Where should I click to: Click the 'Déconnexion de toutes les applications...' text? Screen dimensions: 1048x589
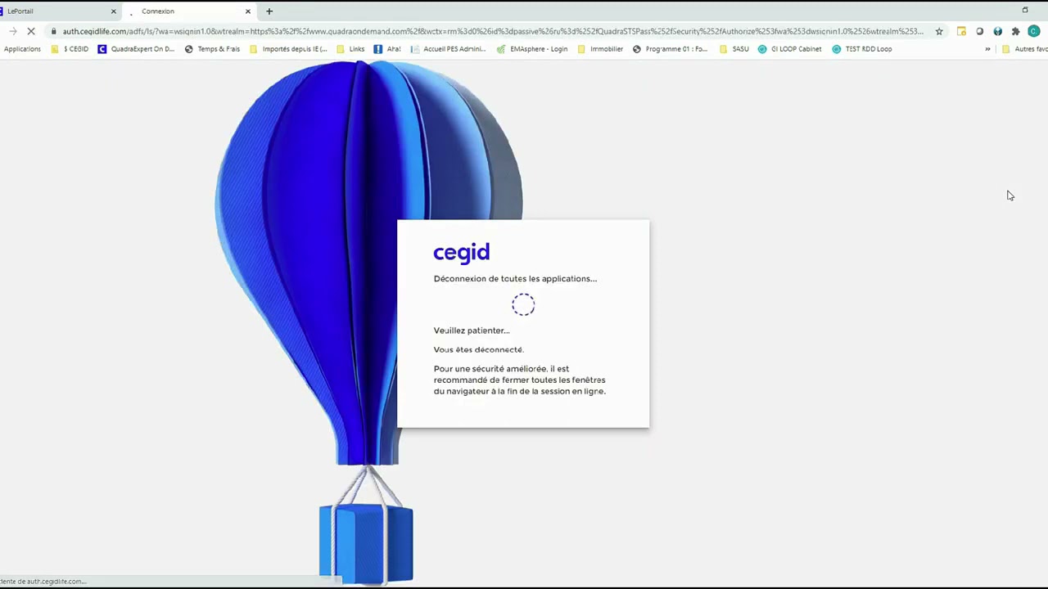click(x=515, y=279)
